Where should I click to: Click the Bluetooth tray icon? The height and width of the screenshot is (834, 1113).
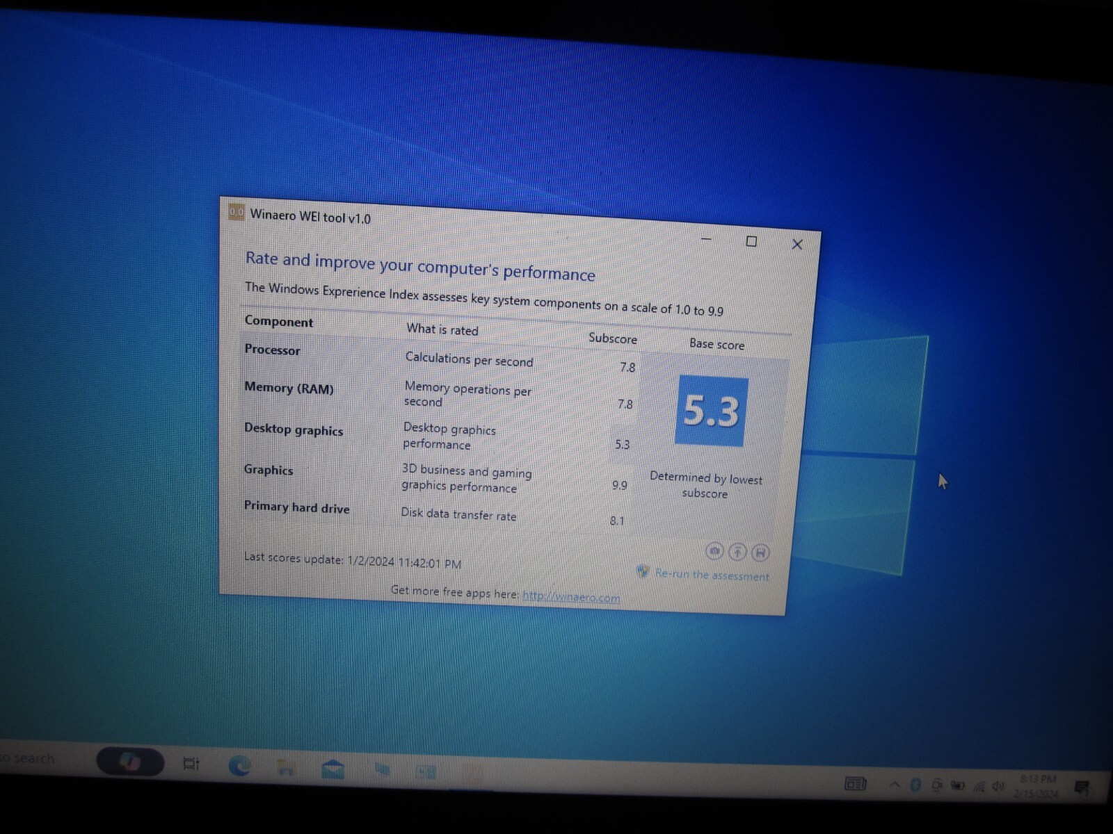pyautogui.click(x=915, y=785)
